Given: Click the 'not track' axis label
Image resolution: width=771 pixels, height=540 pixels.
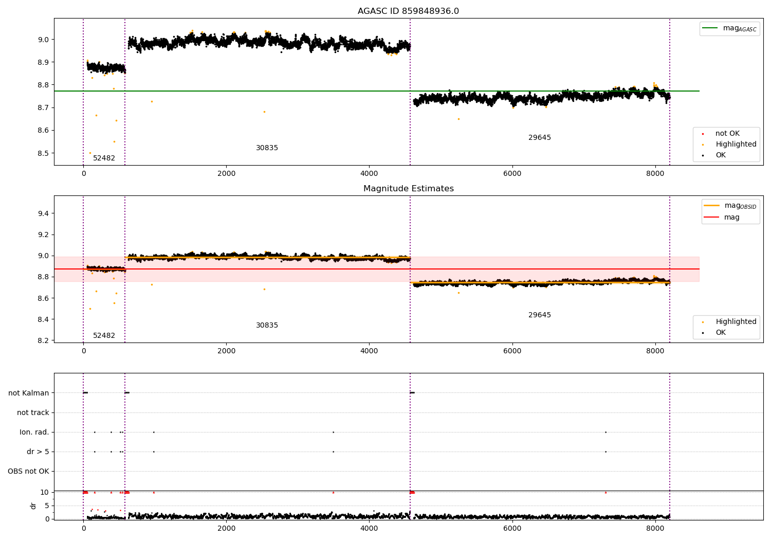Looking at the screenshot, I should point(33,412).
